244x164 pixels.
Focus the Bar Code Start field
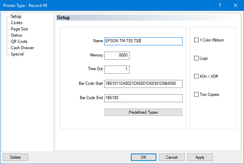[143, 84]
